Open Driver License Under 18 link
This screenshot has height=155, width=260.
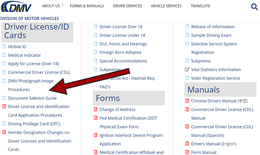click(122, 35)
